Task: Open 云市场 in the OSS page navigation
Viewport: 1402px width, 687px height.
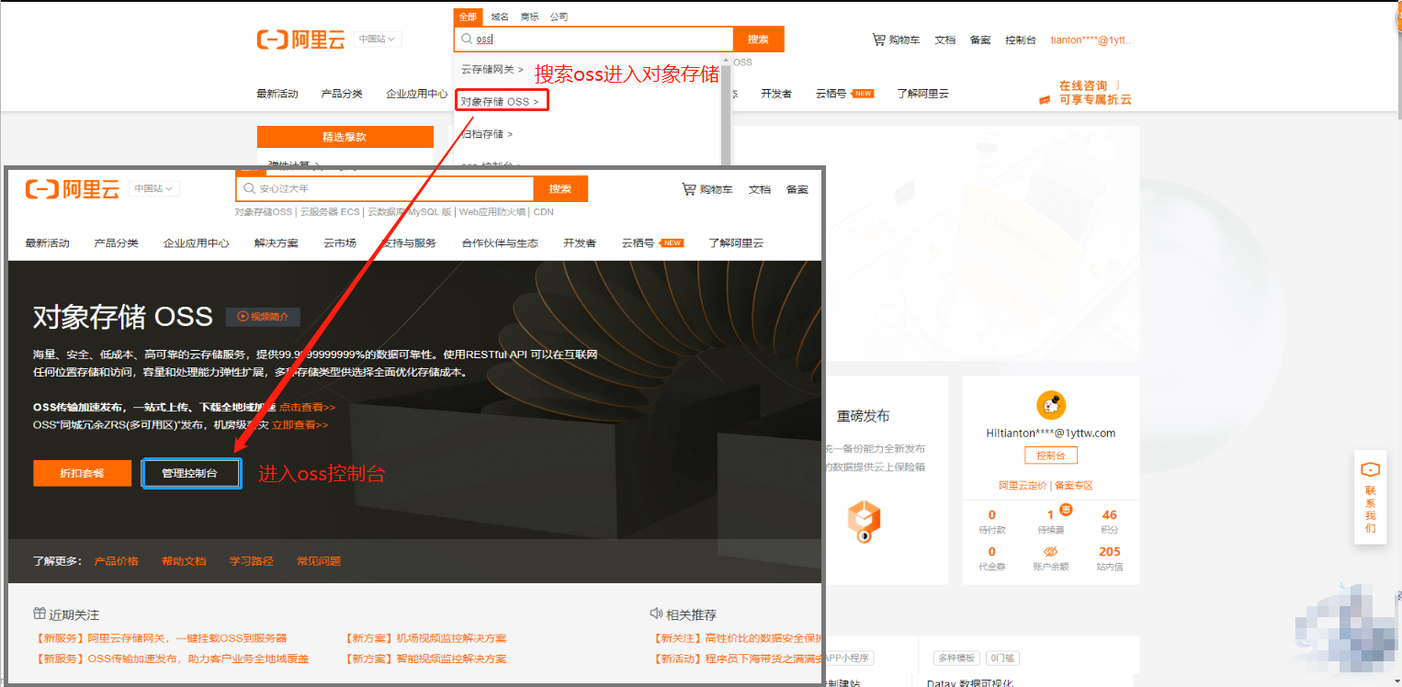Action: tap(340, 243)
